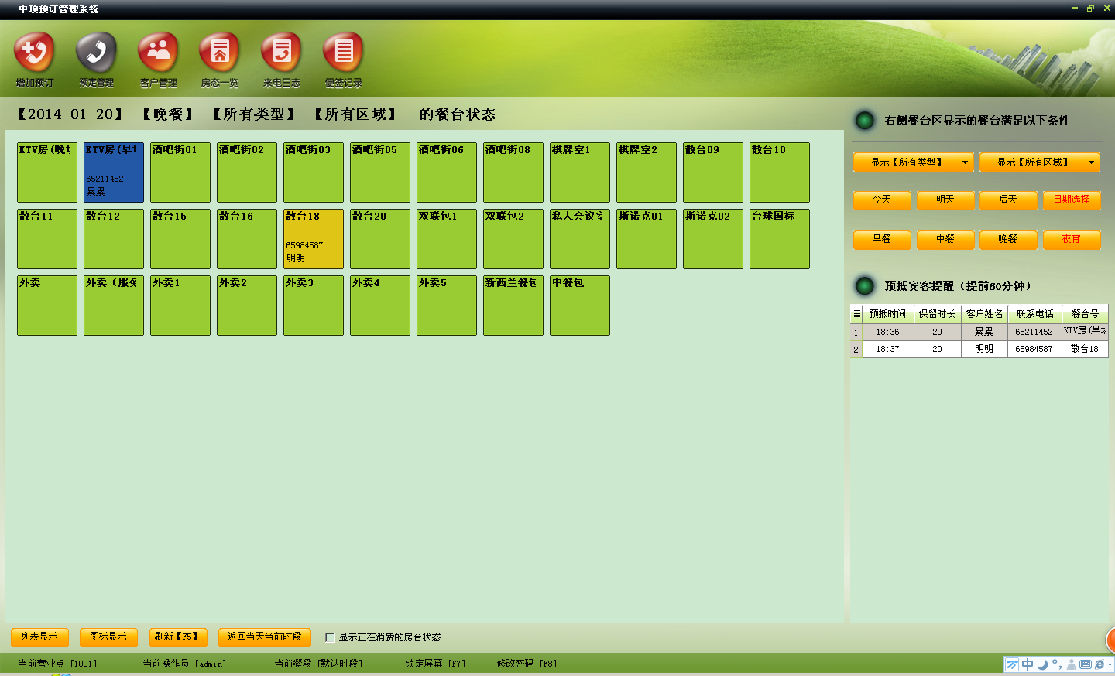Click the 刷新【F5】 refresh button
1115x676 pixels.
(177, 637)
